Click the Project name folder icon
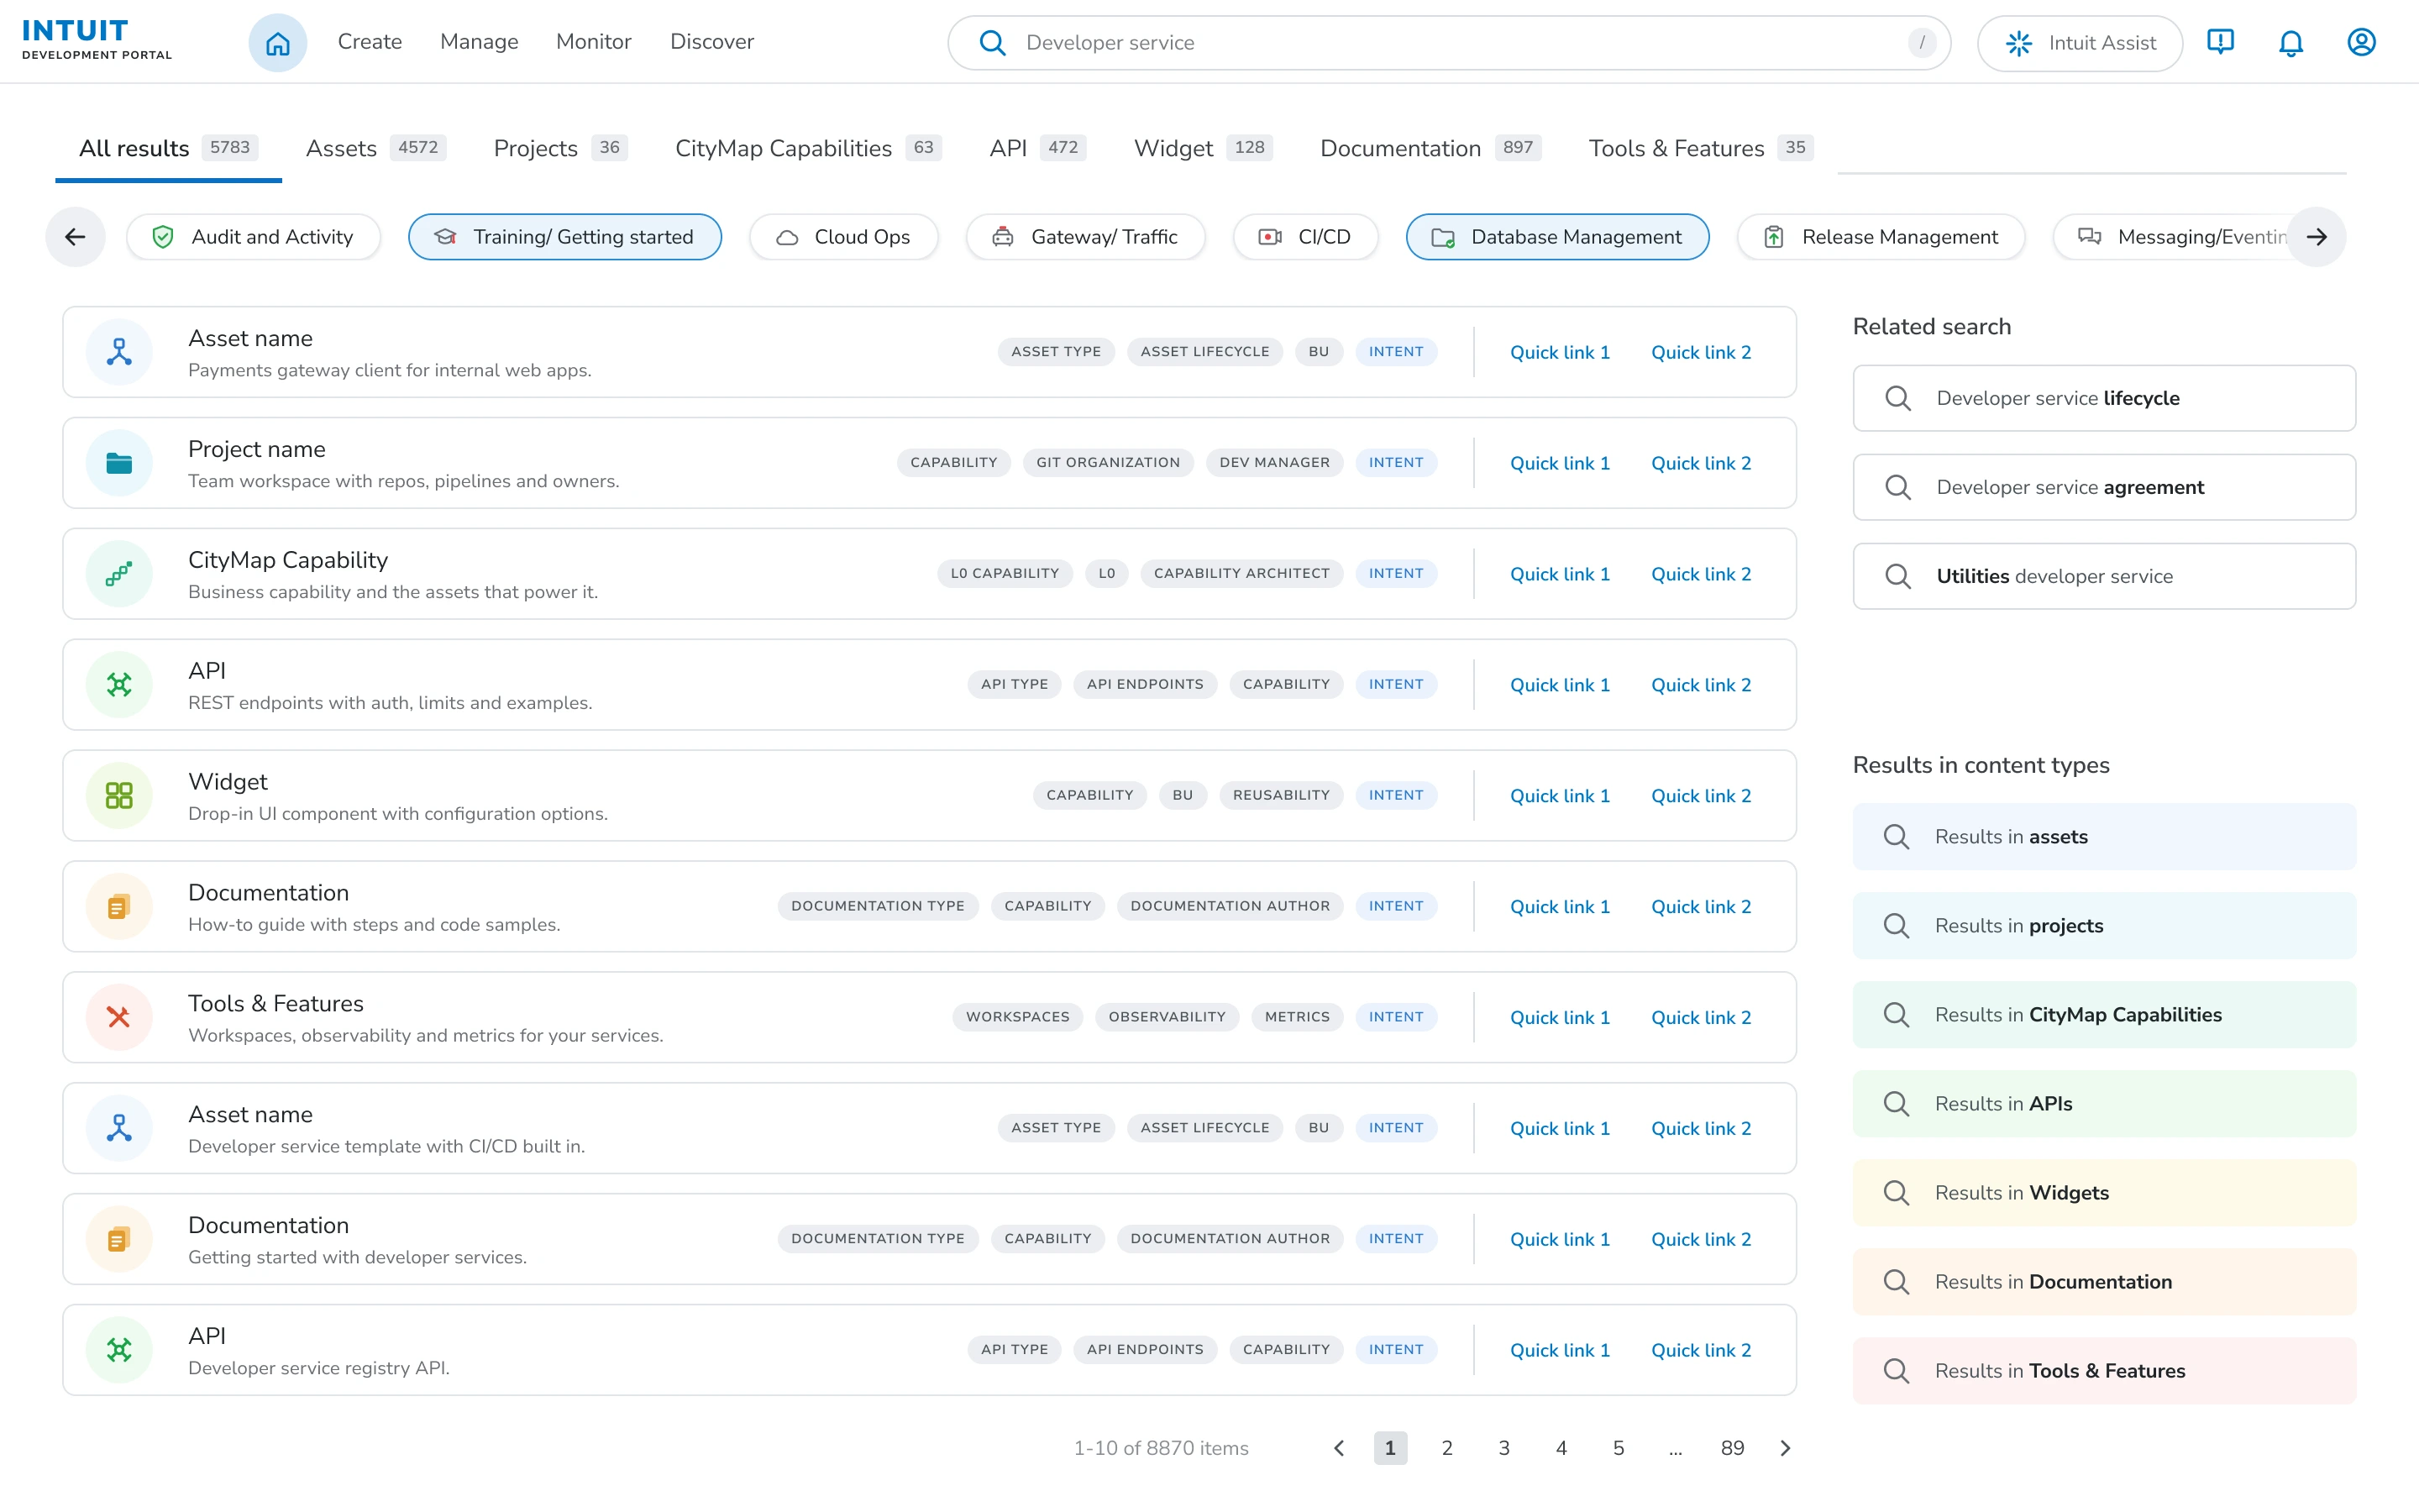Screen dimensions: 2419x1512 pos(119,463)
